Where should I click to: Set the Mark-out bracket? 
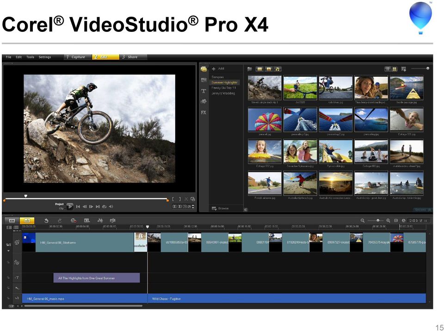tap(179, 199)
